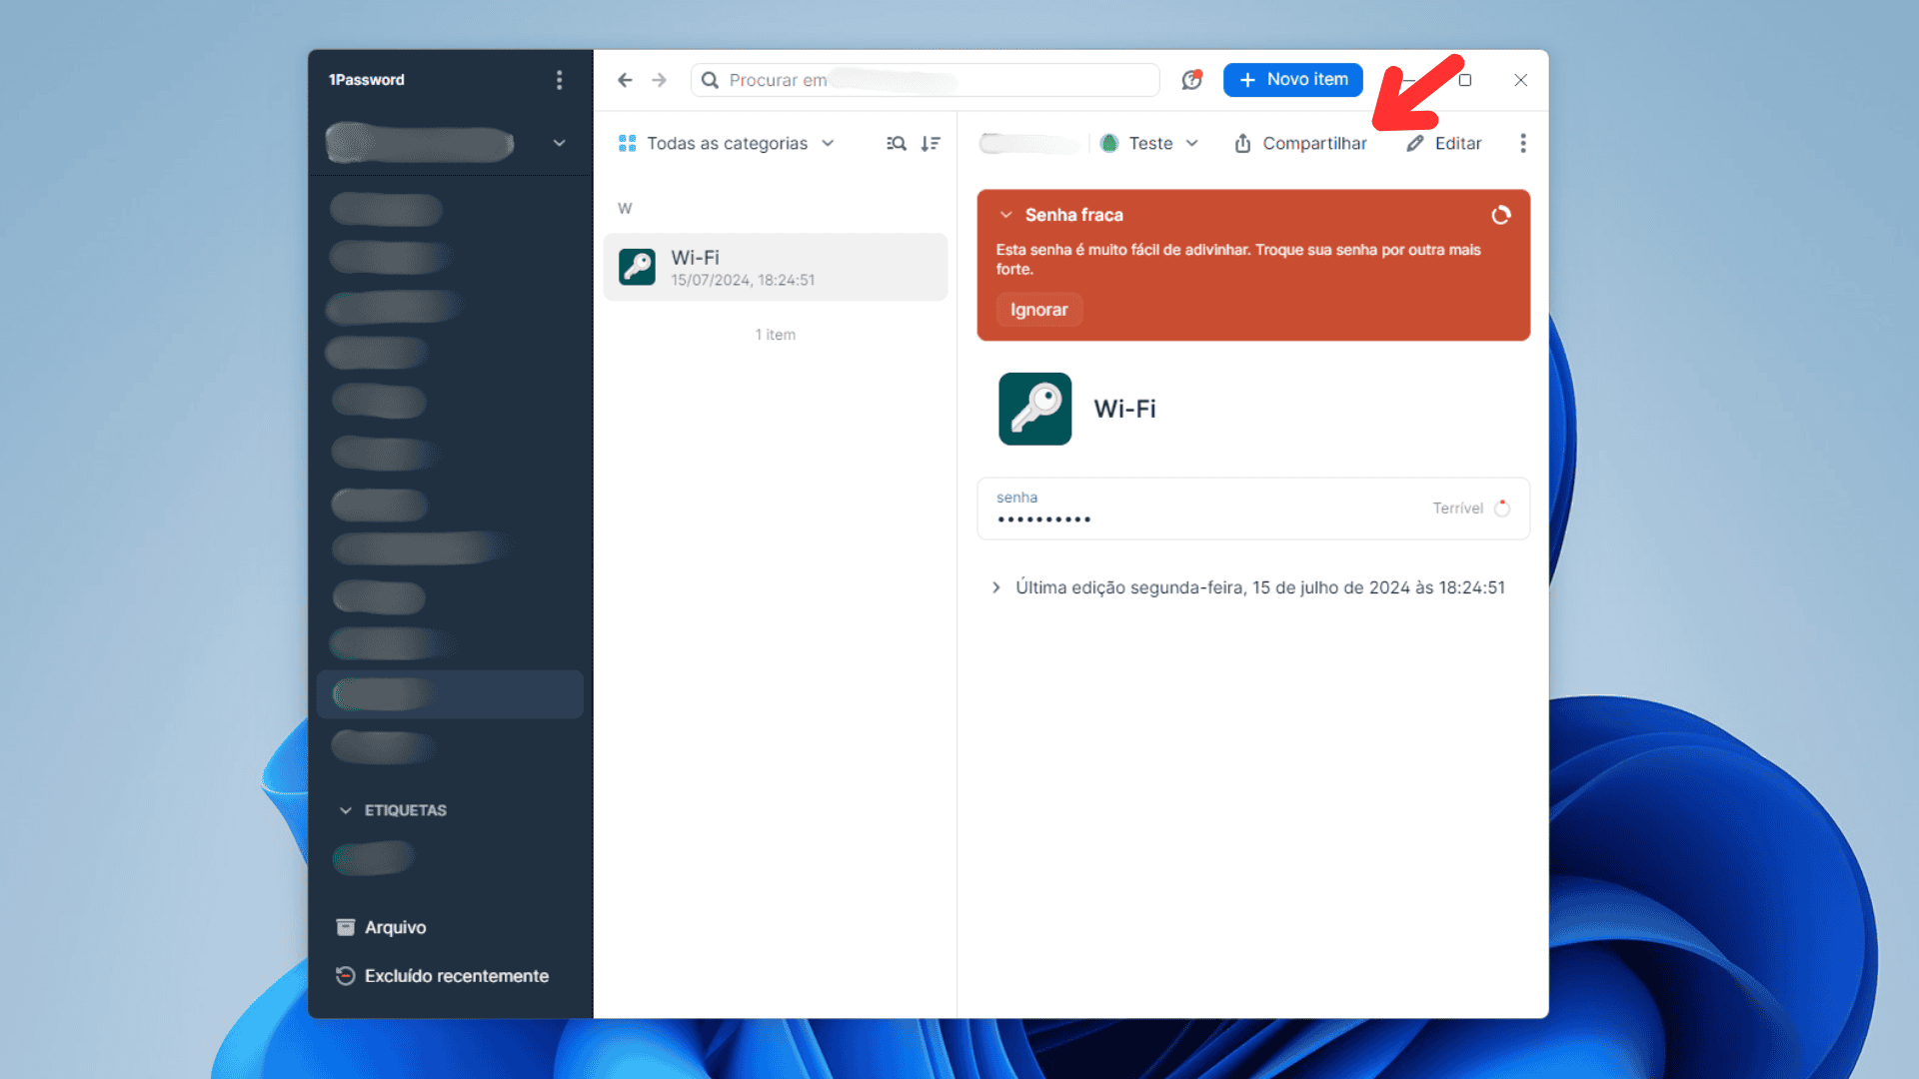Click the find-in-list search icon
Image resolution: width=1919 pixels, height=1079 pixels.
897,143
